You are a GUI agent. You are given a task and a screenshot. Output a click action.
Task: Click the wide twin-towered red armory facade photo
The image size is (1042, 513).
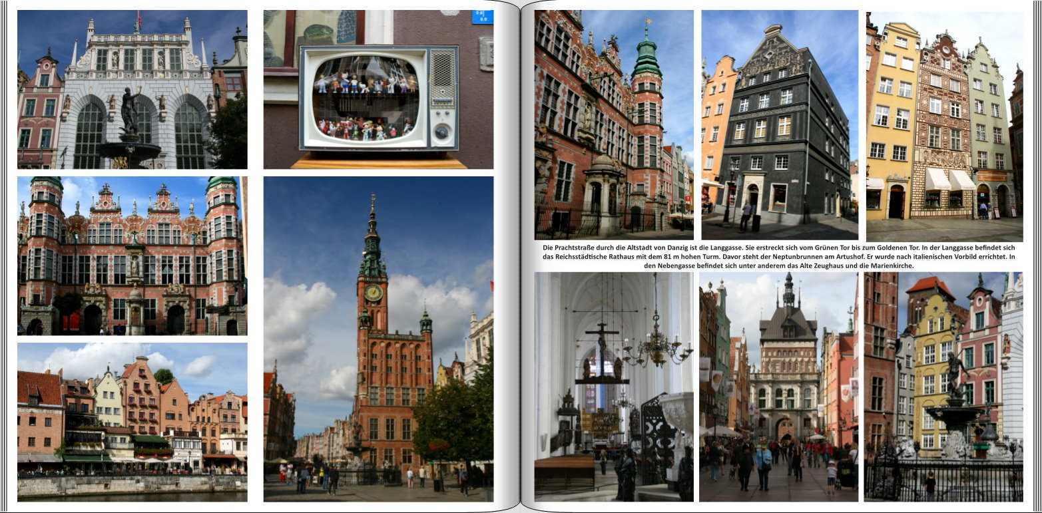pyautogui.click(x=132, y=256)
